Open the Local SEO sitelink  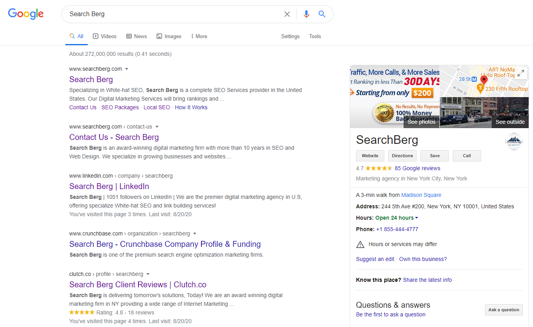[157, 107]
